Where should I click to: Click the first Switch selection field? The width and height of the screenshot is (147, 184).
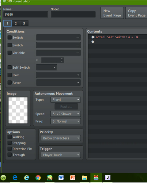click(58, 37)
